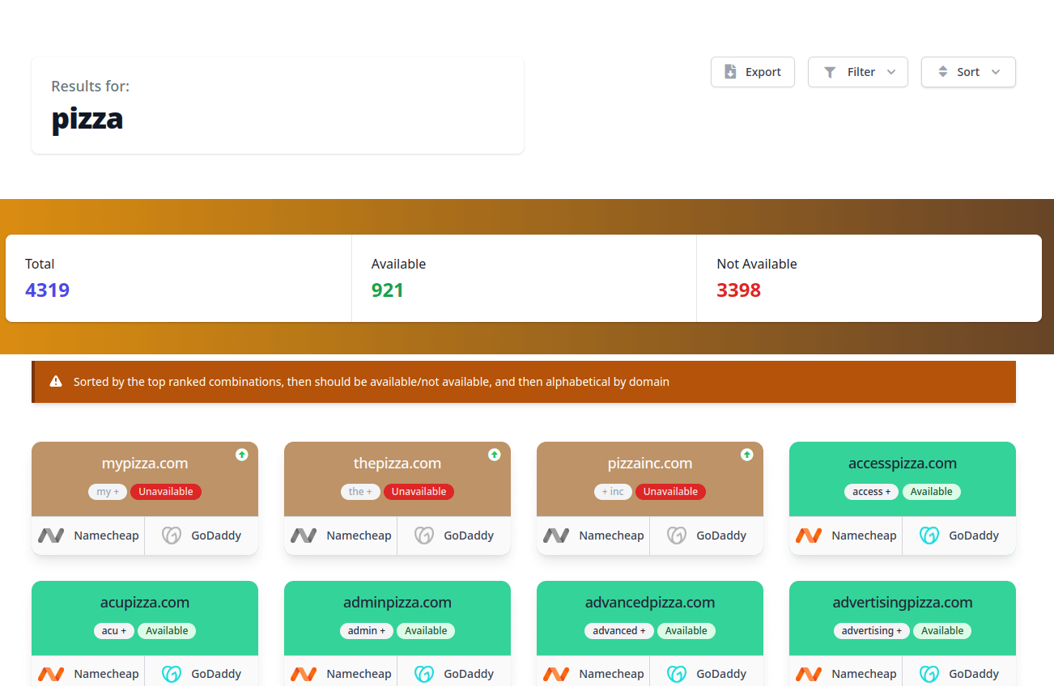The width and height of the screenshot is (1054, 686).
Task: Click the '+ inc' tag on pizzainc.com
Action: pyautogui.click(x=613, y=492)
